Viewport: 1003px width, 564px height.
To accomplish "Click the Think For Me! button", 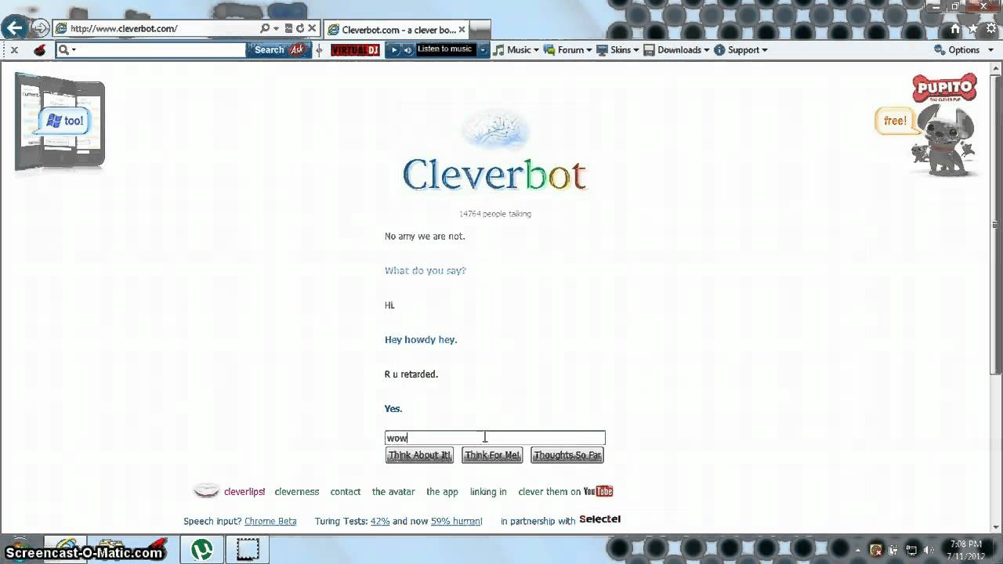I will [492, 455].
